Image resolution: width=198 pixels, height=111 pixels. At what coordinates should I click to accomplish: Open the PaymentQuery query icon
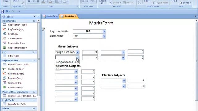(4, 78)
